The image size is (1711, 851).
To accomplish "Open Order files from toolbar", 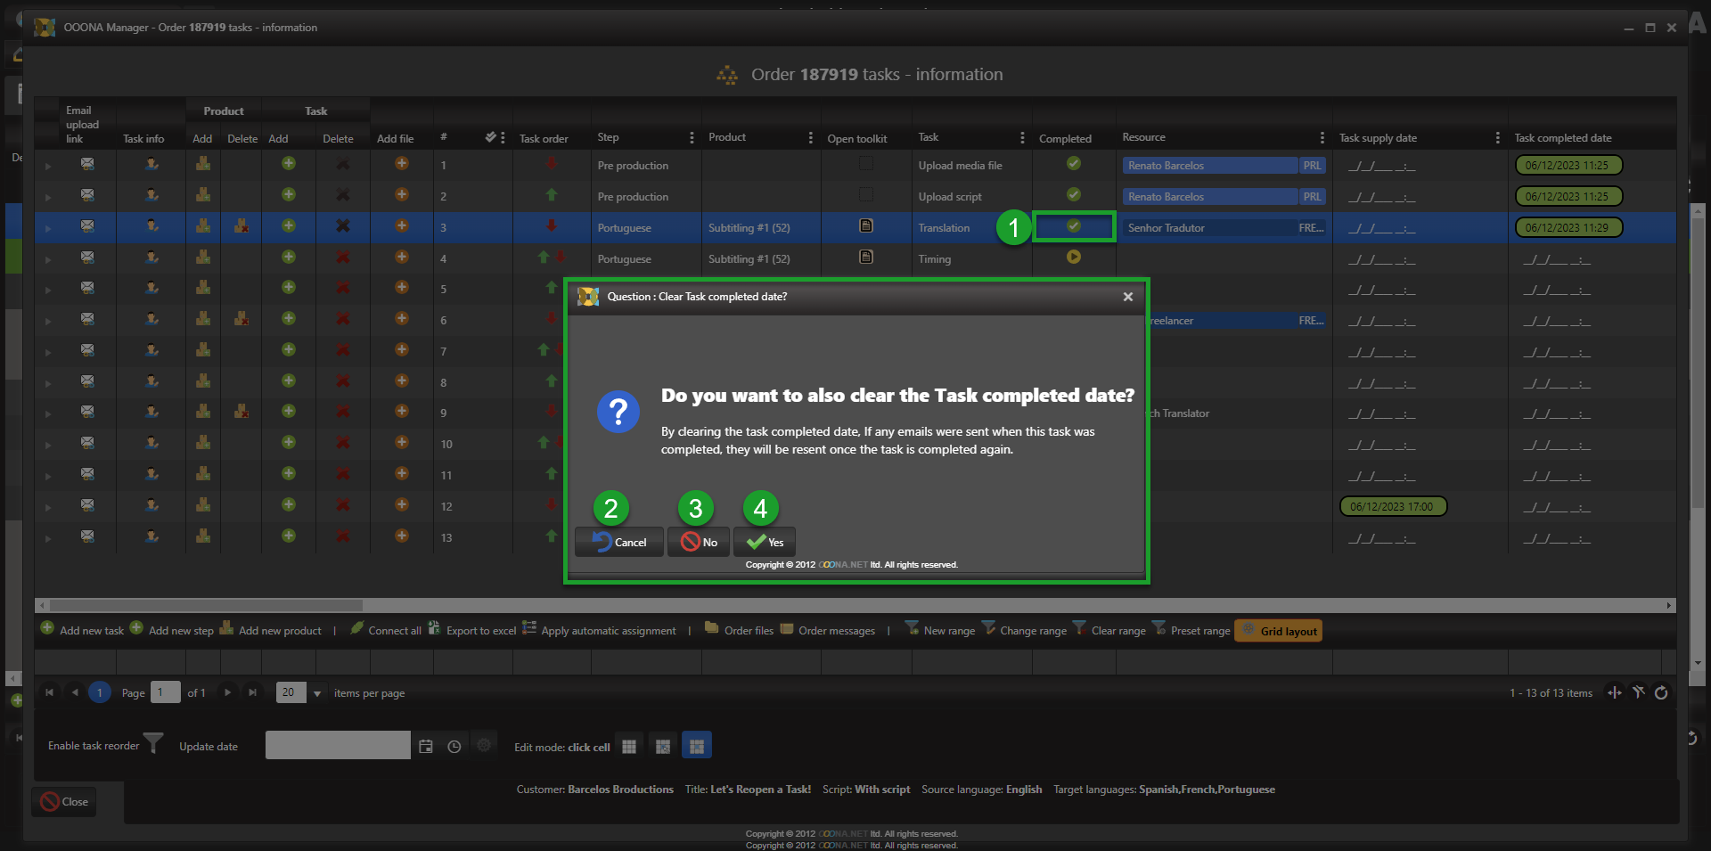I will [739, 631].
